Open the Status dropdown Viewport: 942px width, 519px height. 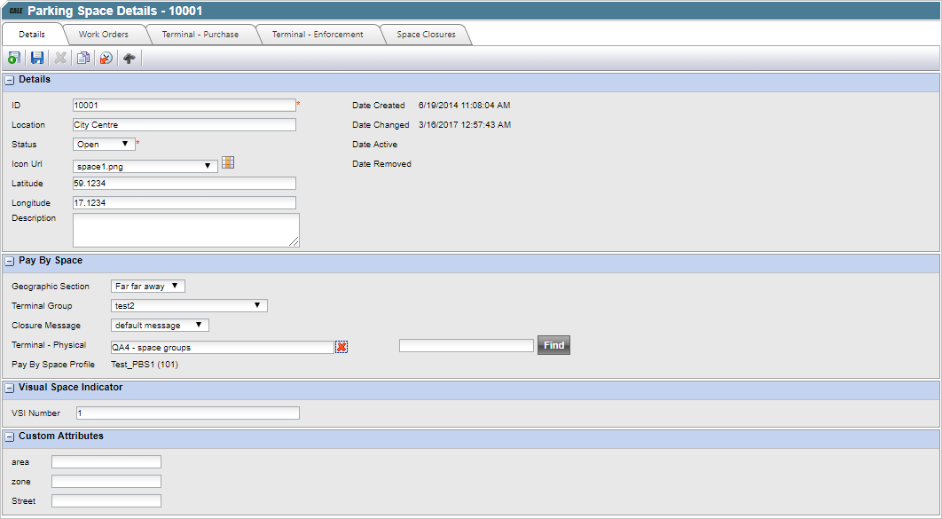click(x=104, y=144)
